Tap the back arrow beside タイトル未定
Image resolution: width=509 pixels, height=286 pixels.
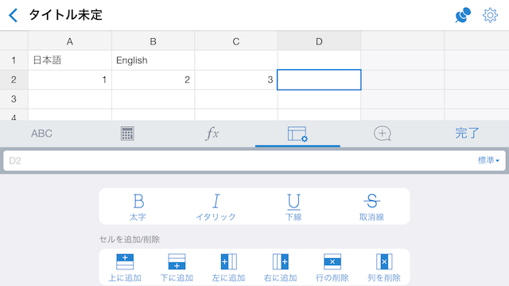(x=13, y=15)
